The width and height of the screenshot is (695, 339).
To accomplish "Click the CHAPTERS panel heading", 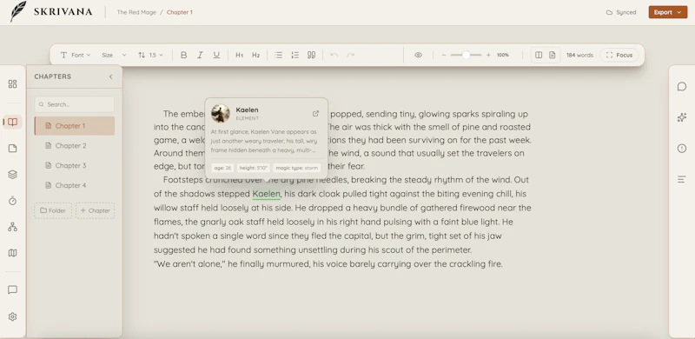I will [53, 76].
